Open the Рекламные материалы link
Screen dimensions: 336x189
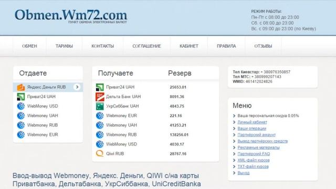pos(258,148)
